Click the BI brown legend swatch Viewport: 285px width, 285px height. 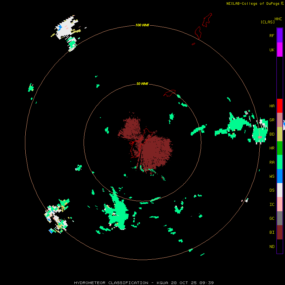(280, 232)
